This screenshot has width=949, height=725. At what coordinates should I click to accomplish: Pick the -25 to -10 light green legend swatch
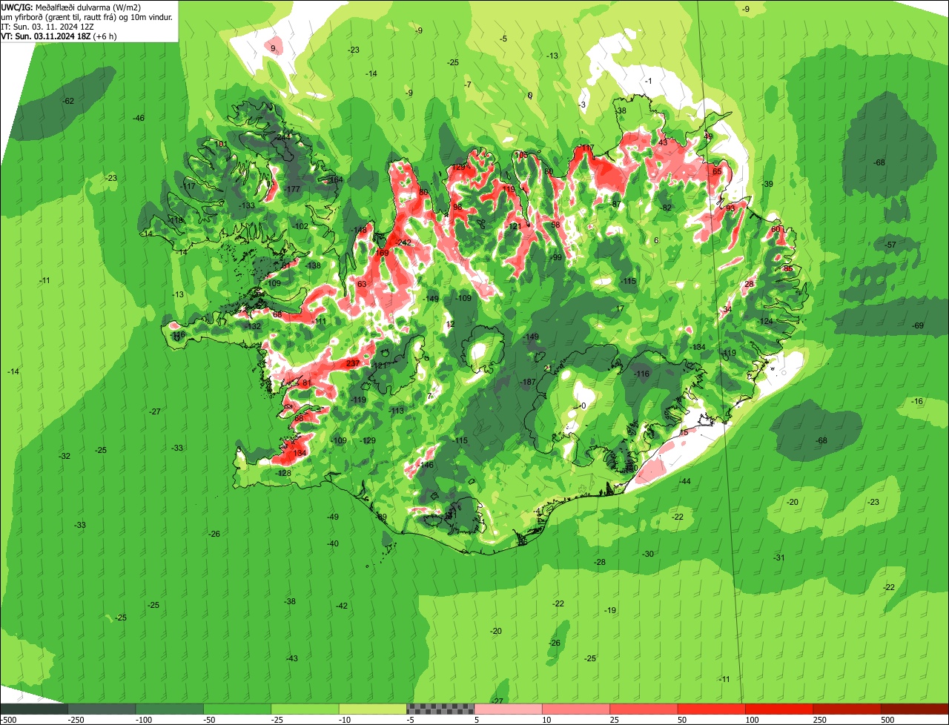(x=305, y=709)
